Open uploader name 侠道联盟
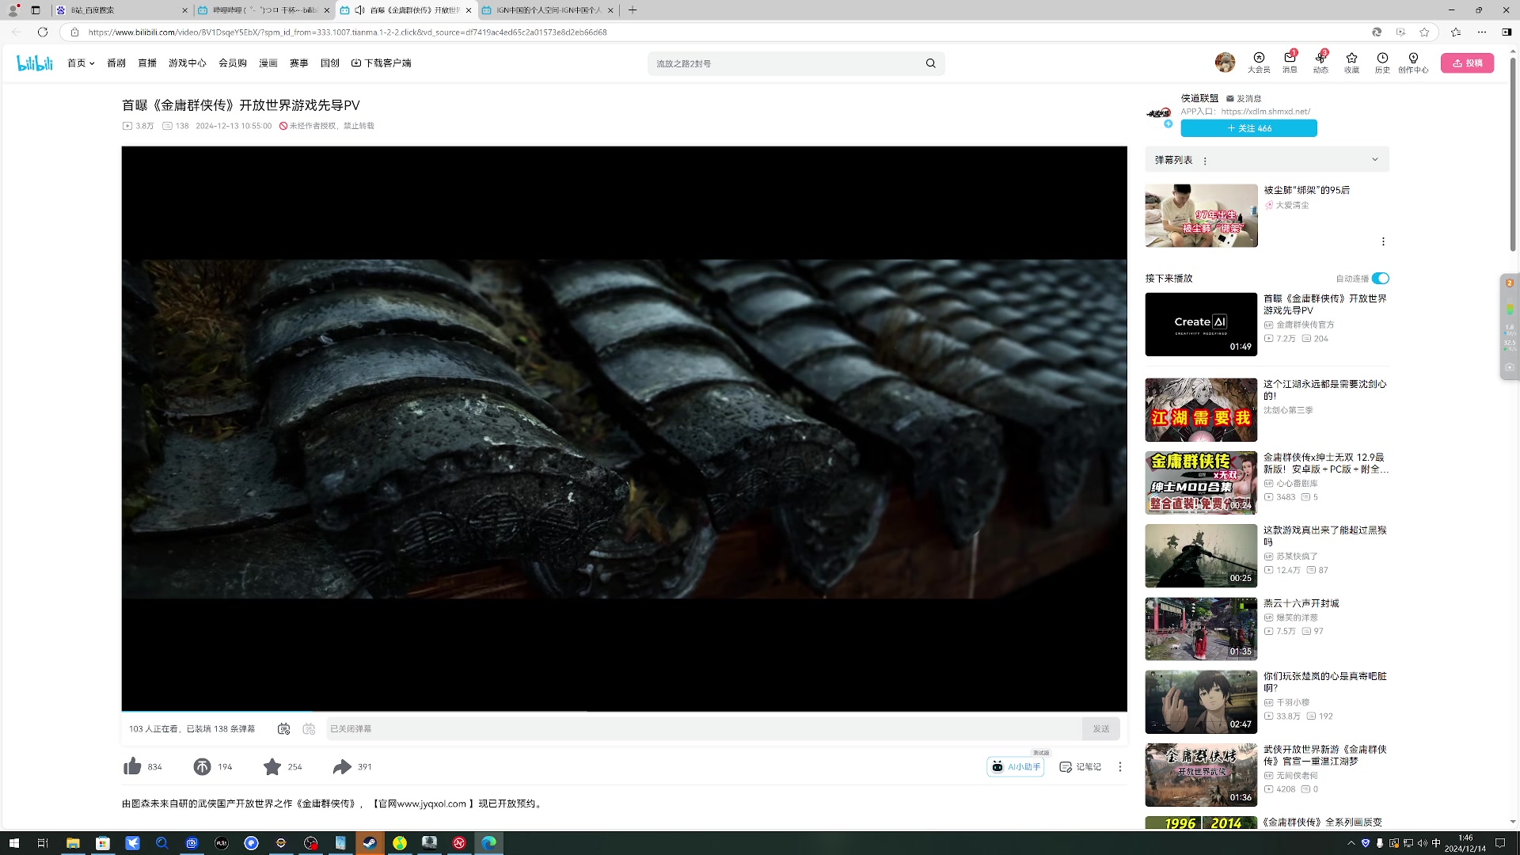Viewport: 1520px width, 855px height. (x=1200, y=98)
